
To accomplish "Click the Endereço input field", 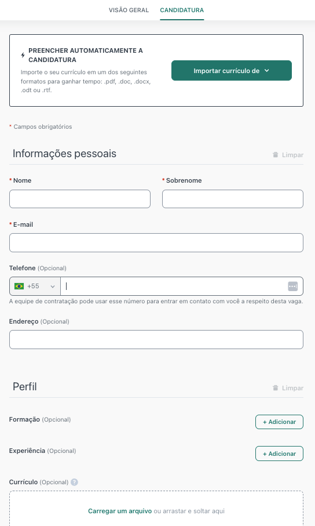I will point(156,339).
